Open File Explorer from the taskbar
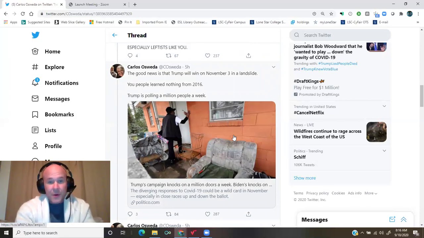The width and height of the screenshot is (424, 238). pyautogui.click(x=155, y=233)
